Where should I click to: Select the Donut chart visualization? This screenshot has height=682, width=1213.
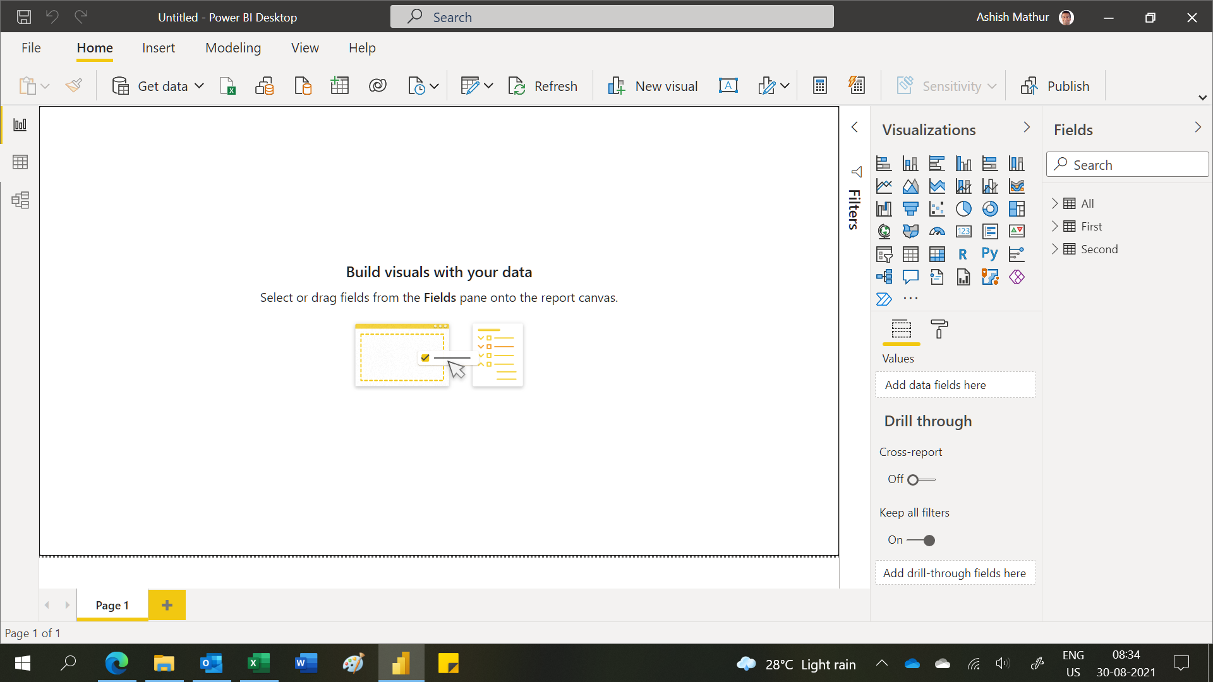point(990,209)
